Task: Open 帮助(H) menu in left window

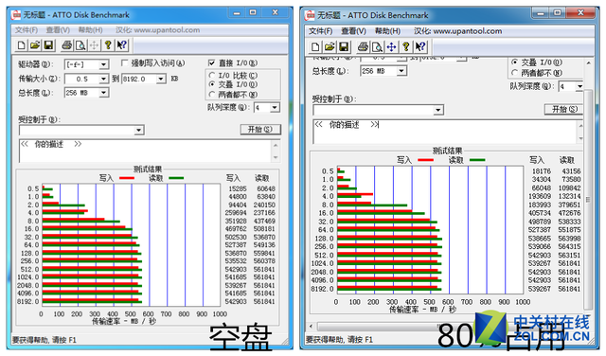Action: [x=91, y=29]
